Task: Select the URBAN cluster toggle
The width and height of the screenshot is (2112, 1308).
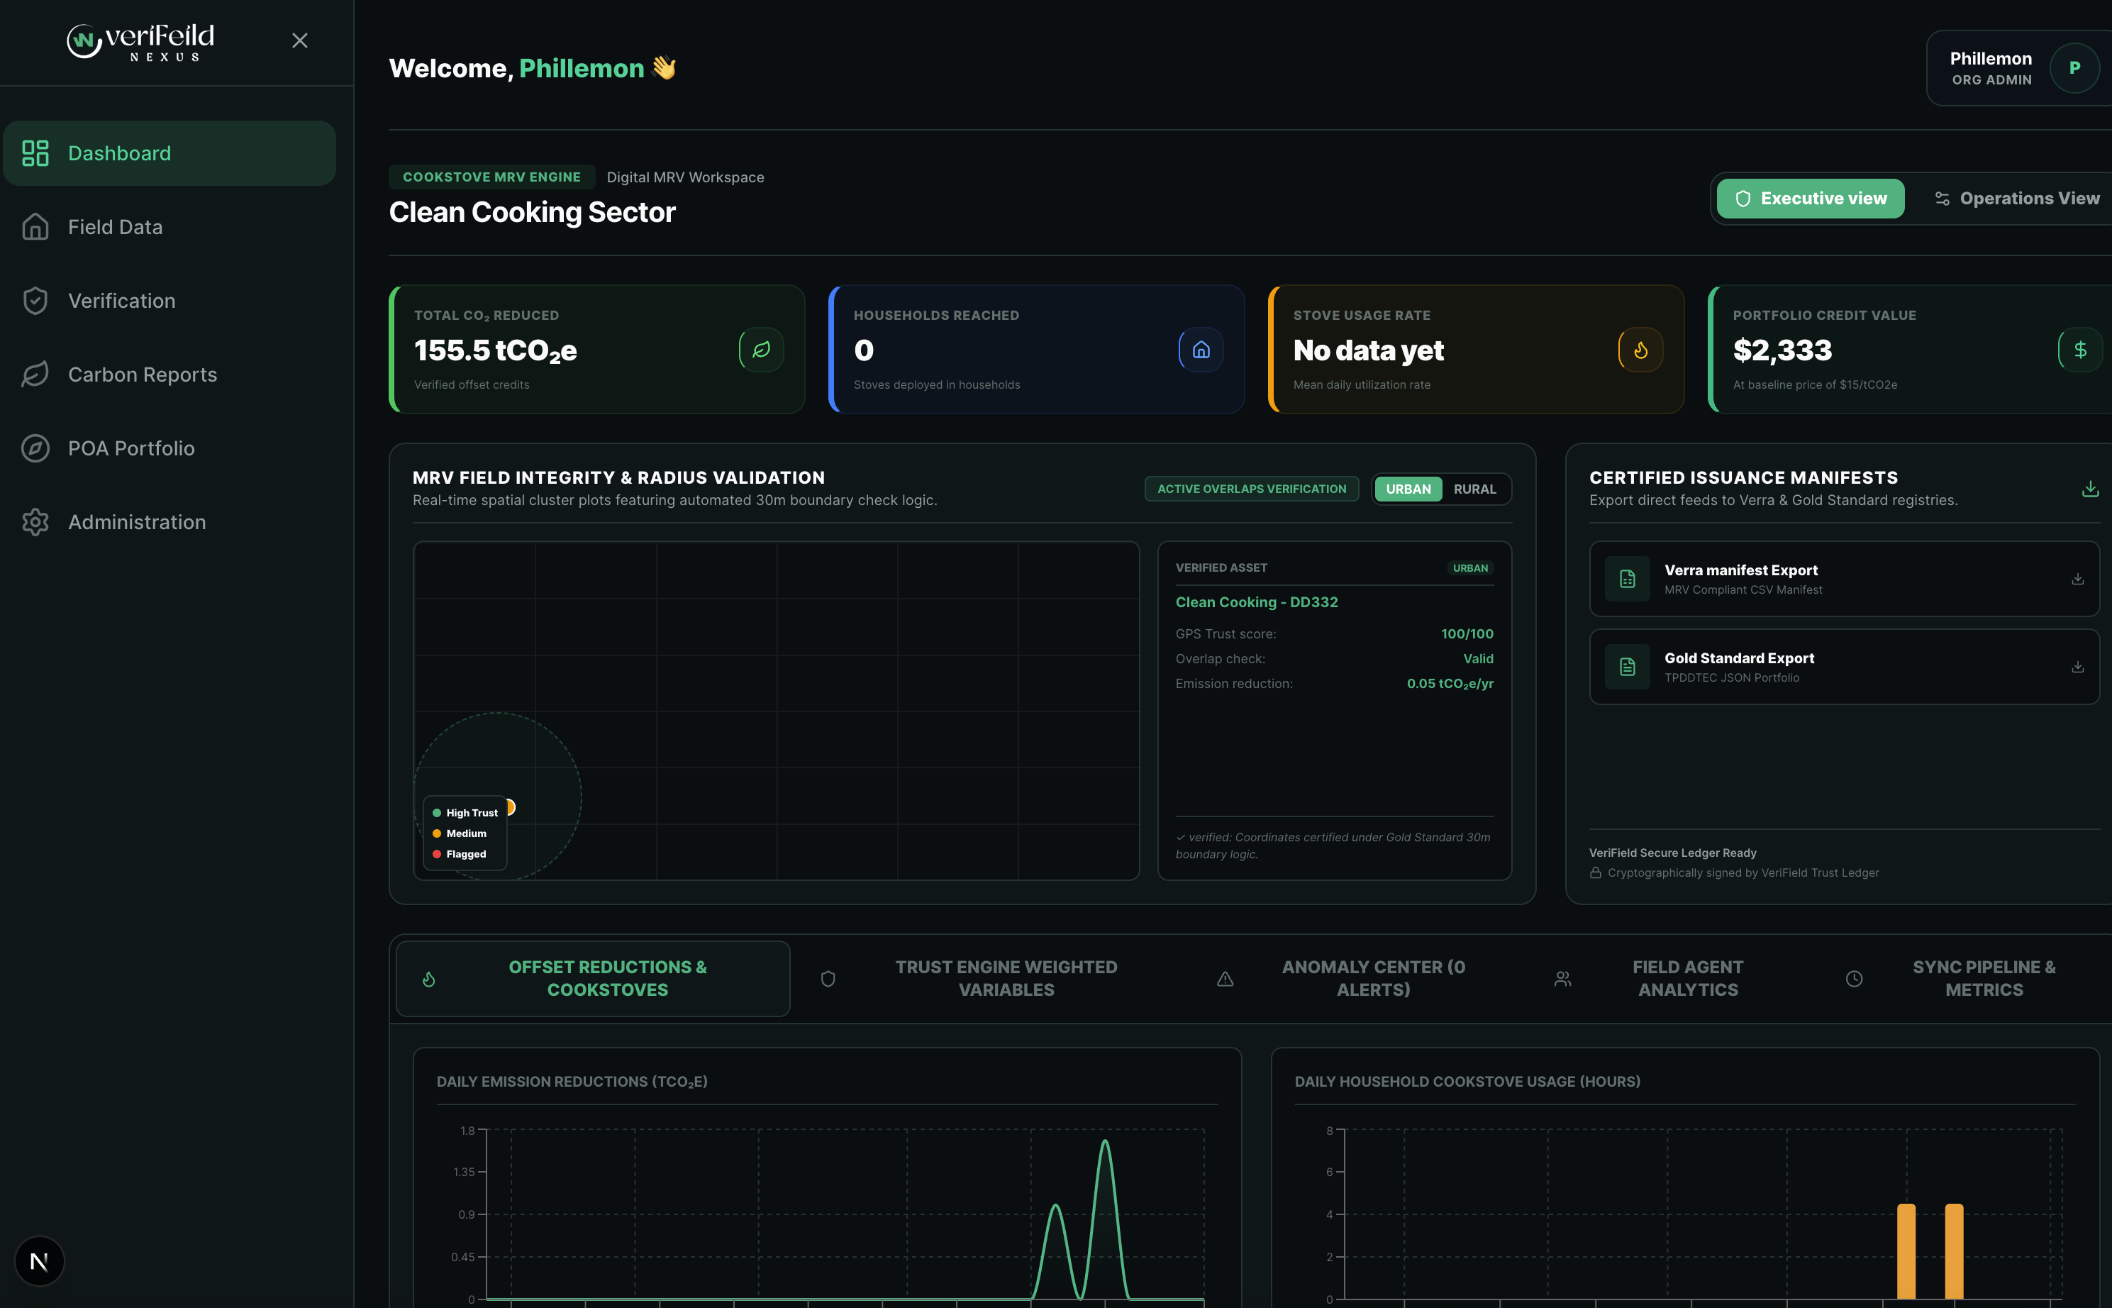Action: point(1408,489)
